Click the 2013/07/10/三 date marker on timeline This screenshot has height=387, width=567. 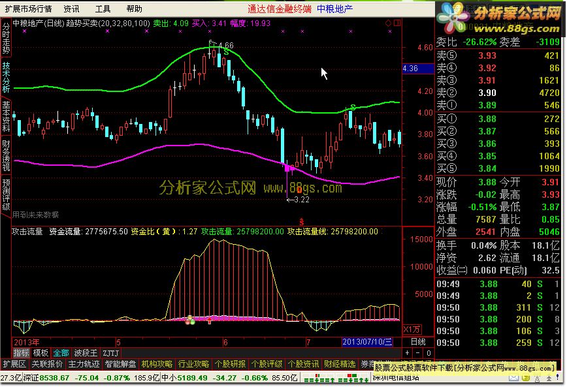point(367,342)
